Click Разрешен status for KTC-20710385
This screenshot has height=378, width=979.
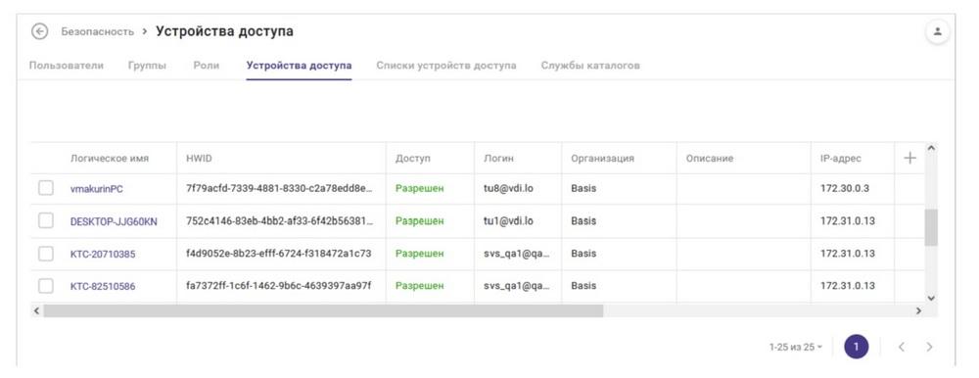[420, 253]
